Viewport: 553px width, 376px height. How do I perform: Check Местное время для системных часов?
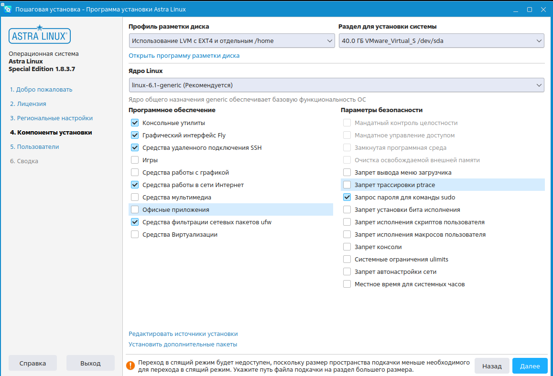coord(347,284)
